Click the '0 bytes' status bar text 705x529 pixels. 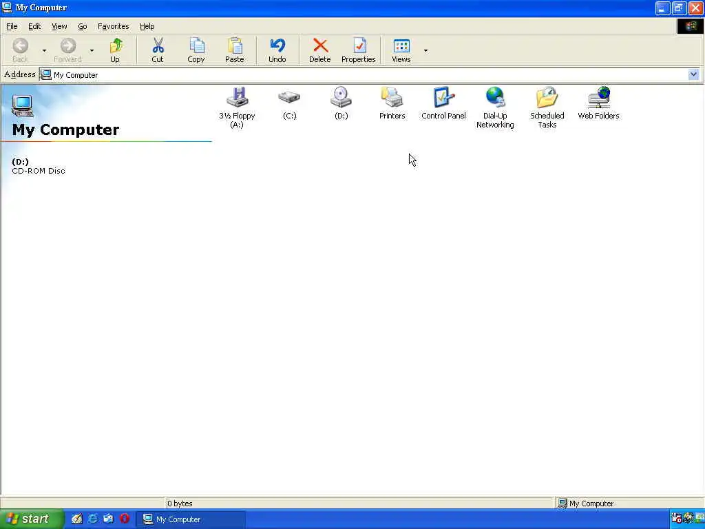(180, 504)
